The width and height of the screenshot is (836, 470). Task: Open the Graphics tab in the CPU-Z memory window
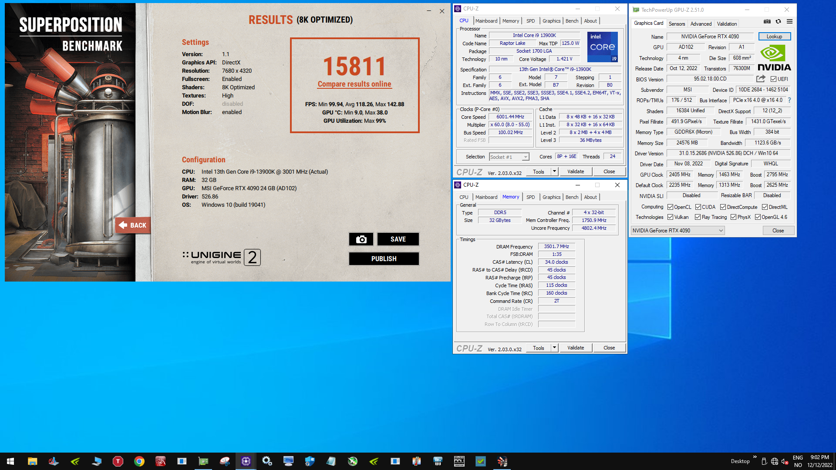[552, 197]
